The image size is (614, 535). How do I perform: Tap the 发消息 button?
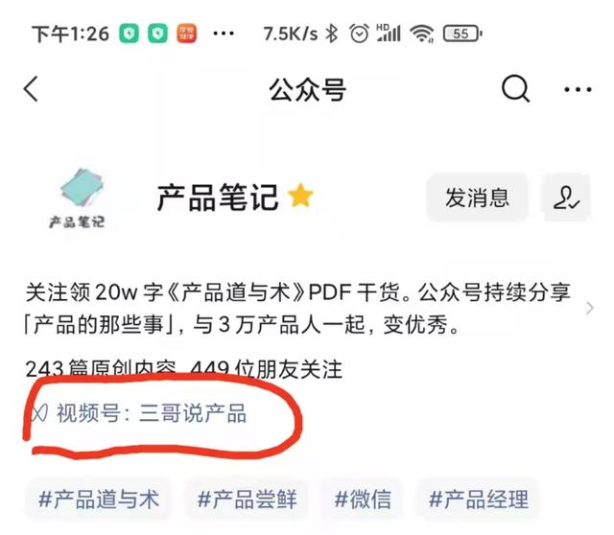477,198
